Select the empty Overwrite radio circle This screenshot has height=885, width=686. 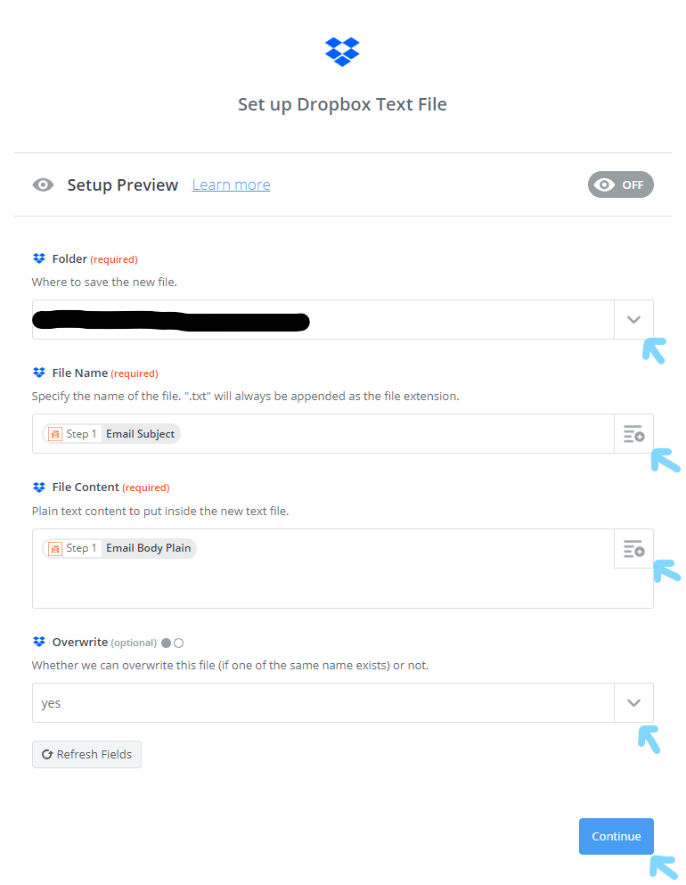pos(178,643)
